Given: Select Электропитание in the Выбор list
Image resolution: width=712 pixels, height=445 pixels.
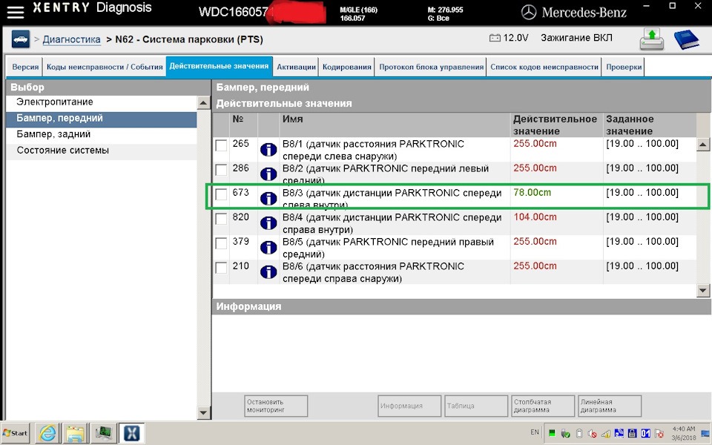Looking at the screenshot, I should coord(102,102).
